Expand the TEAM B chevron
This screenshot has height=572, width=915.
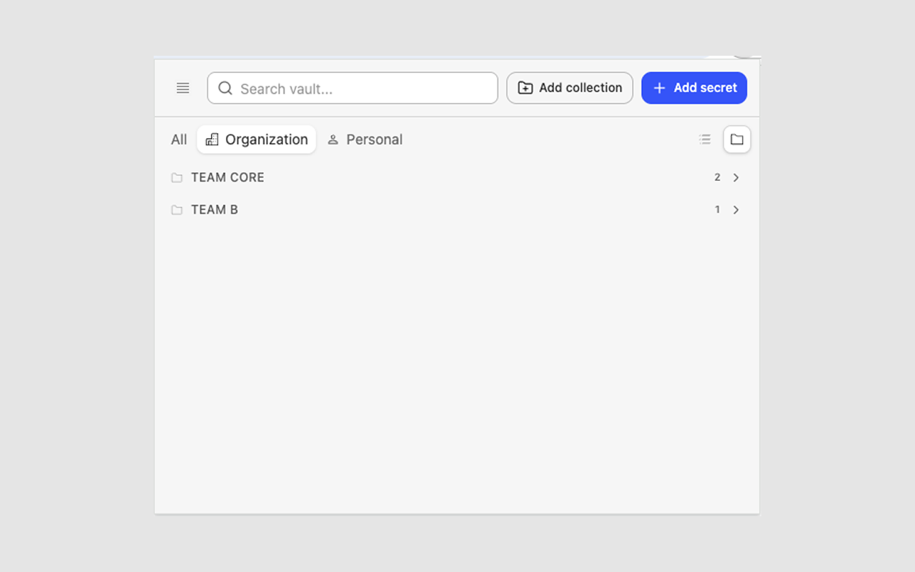(736, 209)
